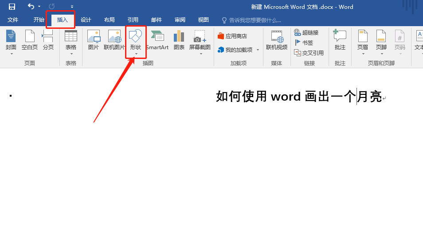Insert a cover page with 封面
This screenshot has height=238, width=423.
click(x=11, y=40)
